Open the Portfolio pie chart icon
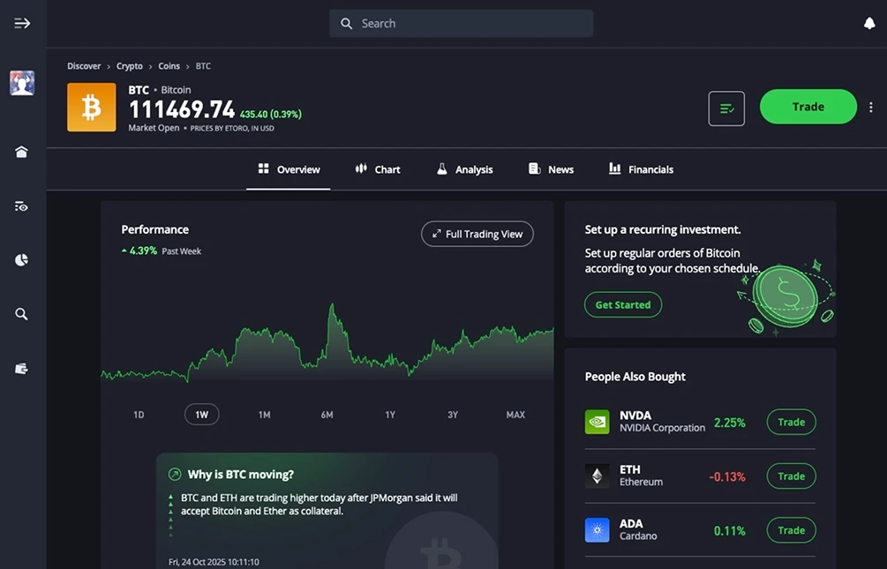The height and width of the screenshot is (569, 887). point(21,259)
